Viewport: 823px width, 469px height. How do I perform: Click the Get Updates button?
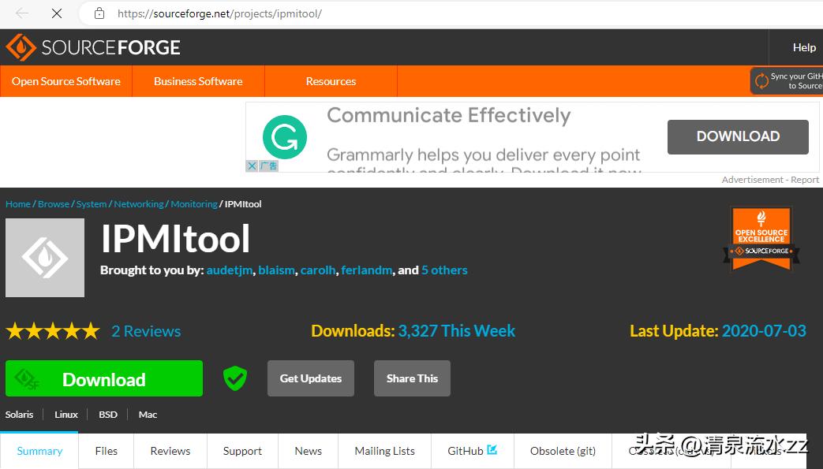tap(311, 378)
